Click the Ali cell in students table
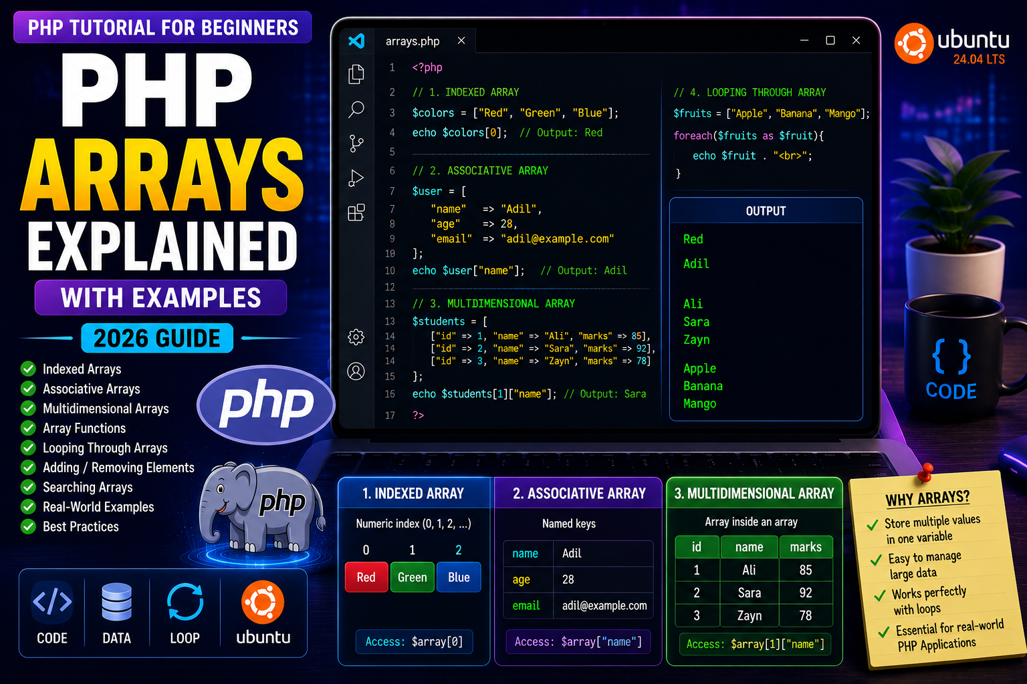The height and width of the screenshot is (684, 1027). (750, 570)
